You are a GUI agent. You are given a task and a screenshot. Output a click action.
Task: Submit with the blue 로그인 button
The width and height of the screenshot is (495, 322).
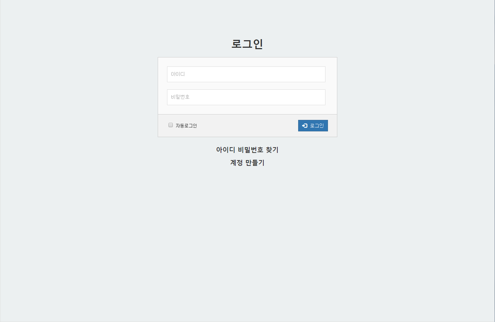coord(313,126)
